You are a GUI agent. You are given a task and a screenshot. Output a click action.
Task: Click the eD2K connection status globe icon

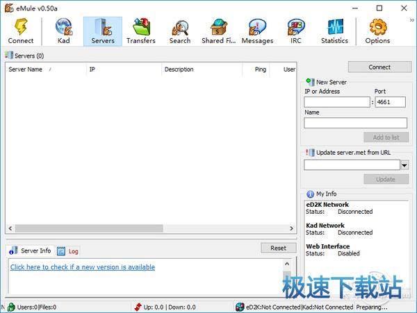(240, 307)
